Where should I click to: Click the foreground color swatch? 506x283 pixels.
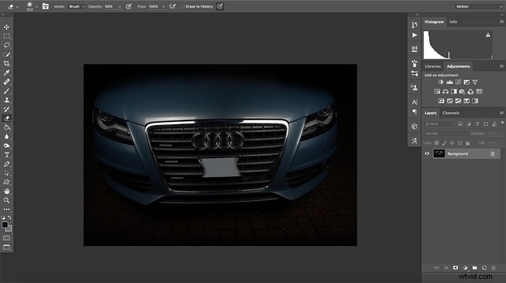pyautogui.click(x=5, y=225)
